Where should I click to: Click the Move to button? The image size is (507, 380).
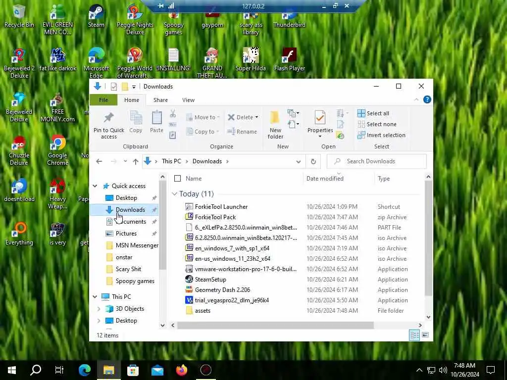203,117
